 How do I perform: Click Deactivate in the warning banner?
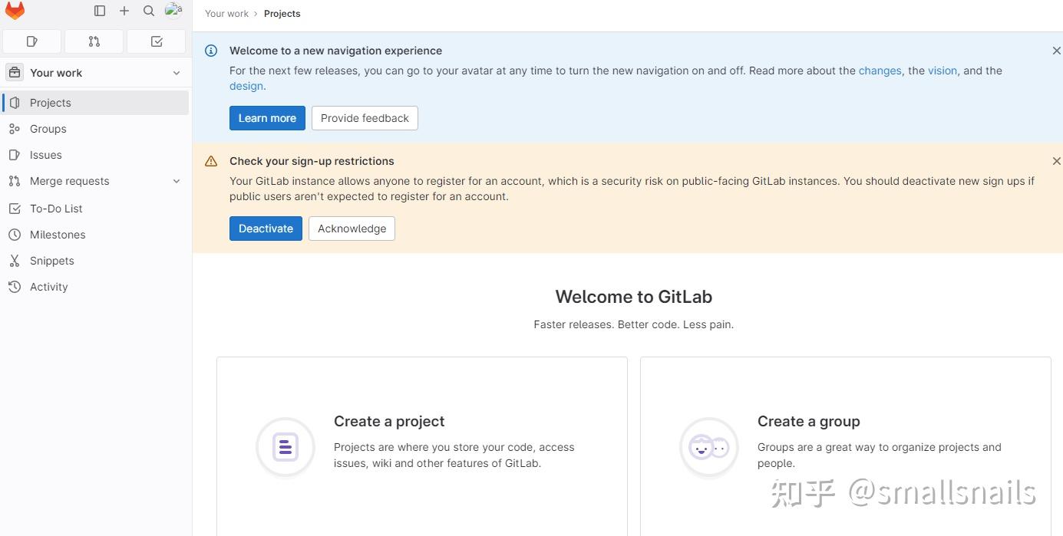[266, 228]
